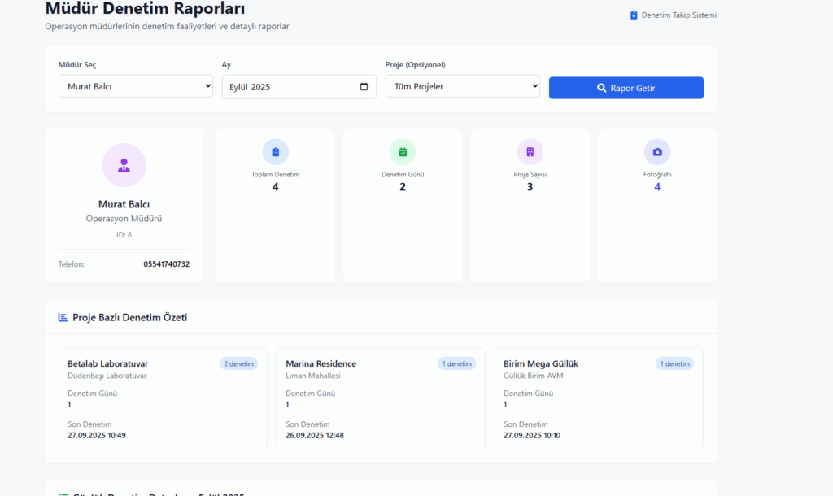Click the Denetim Takip Sistemi clipboard icon
Viewport: 833px width, 496px height.
tap(634, 15)
